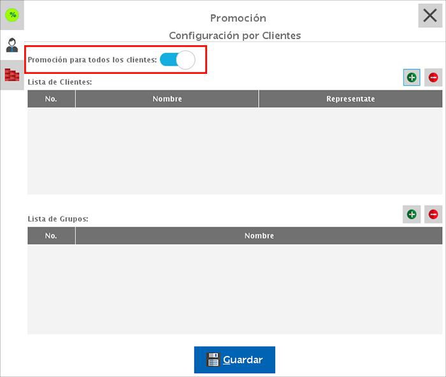Sort clients by the Nombre column header

[x=167, y=99]
